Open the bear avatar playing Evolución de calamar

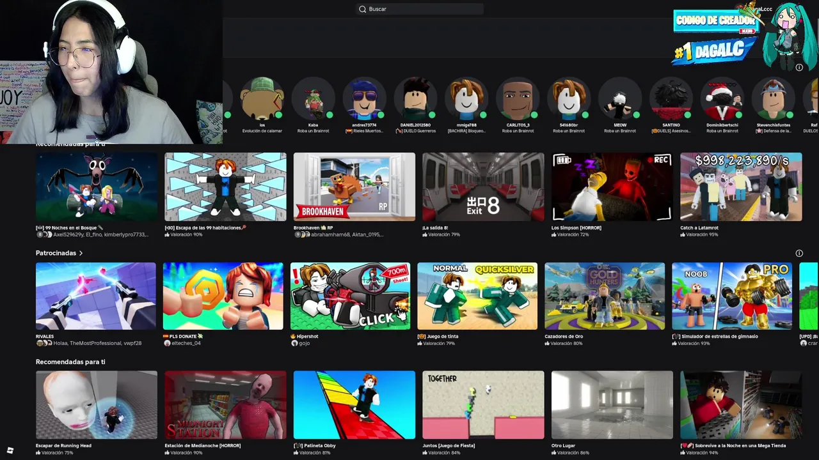[262, 99]
